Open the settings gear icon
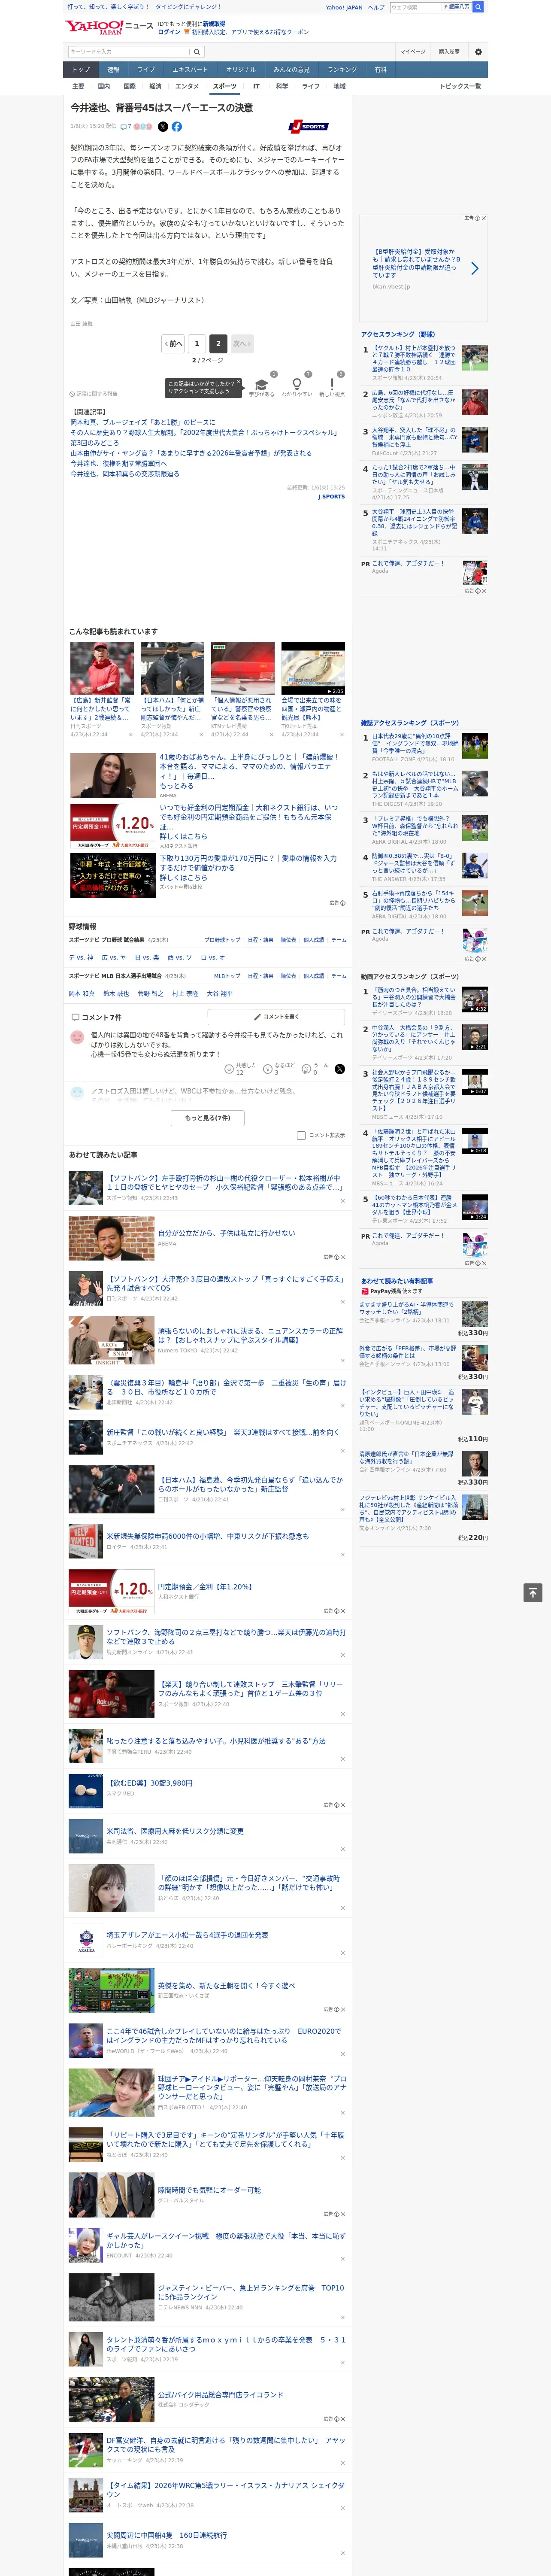 478,52
